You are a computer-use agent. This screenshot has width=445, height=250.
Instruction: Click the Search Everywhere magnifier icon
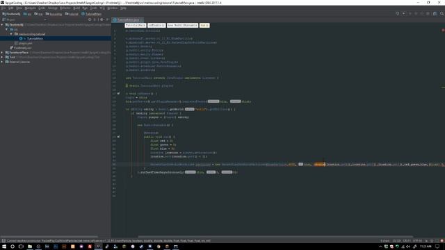coord(442,14)
